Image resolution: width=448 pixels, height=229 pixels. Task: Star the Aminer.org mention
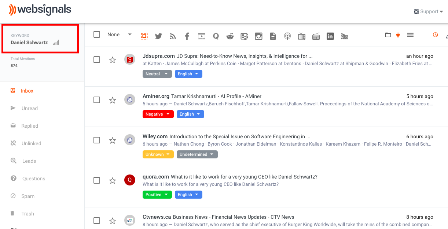coord(113,100)
